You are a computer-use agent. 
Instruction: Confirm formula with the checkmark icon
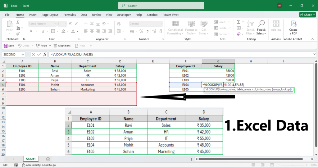(x=39, y=55)
